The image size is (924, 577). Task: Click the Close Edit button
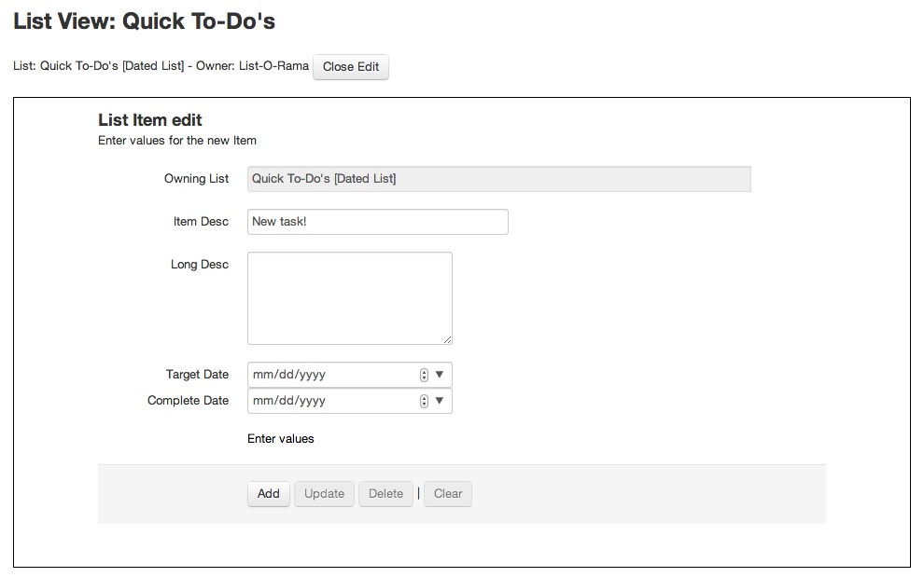(351, 67)
